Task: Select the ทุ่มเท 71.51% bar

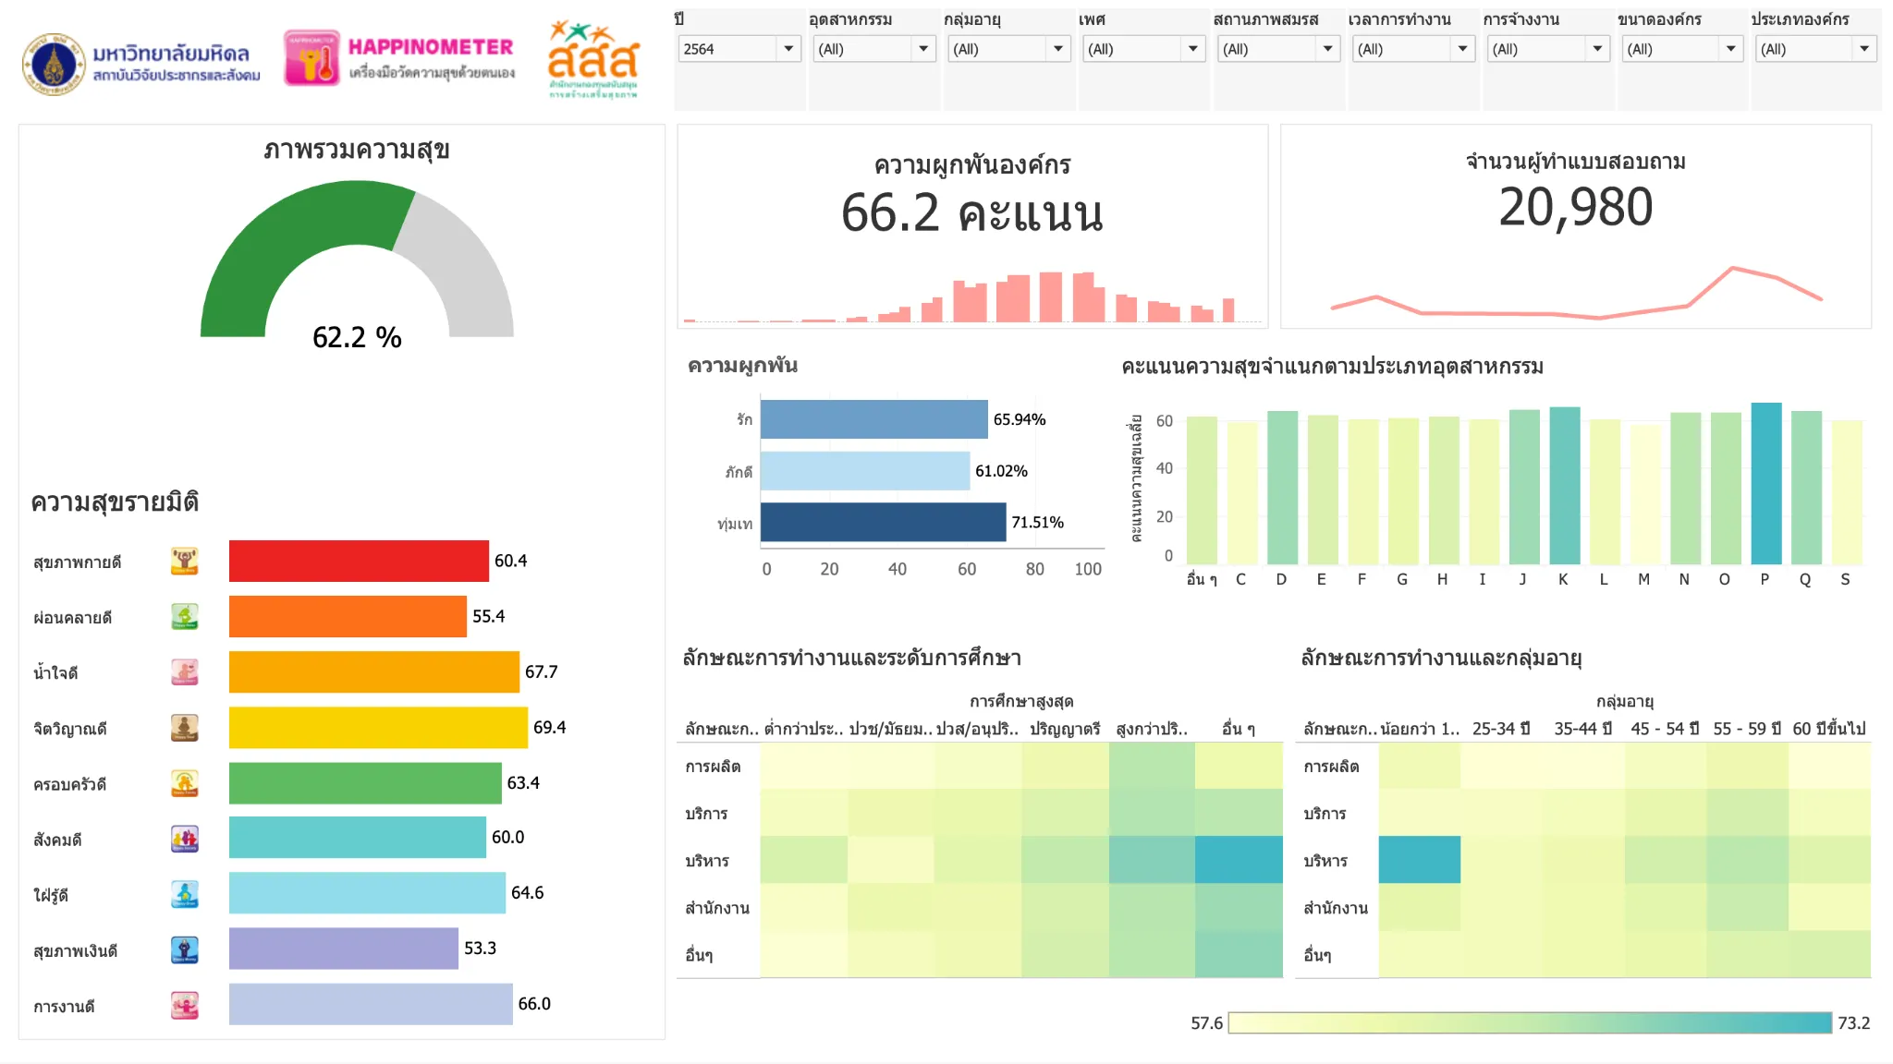Action: [883, 521]
